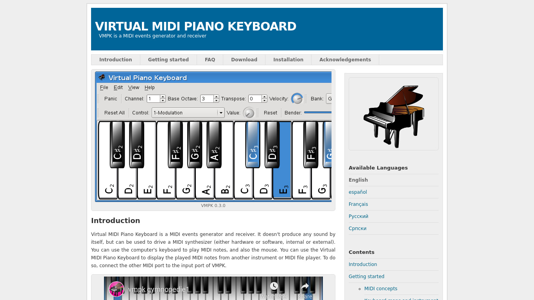Click the G3 white piano key

tap(321, 184)
